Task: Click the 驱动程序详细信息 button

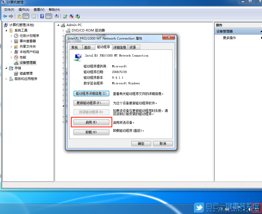Action: click(x=91, y=93)
